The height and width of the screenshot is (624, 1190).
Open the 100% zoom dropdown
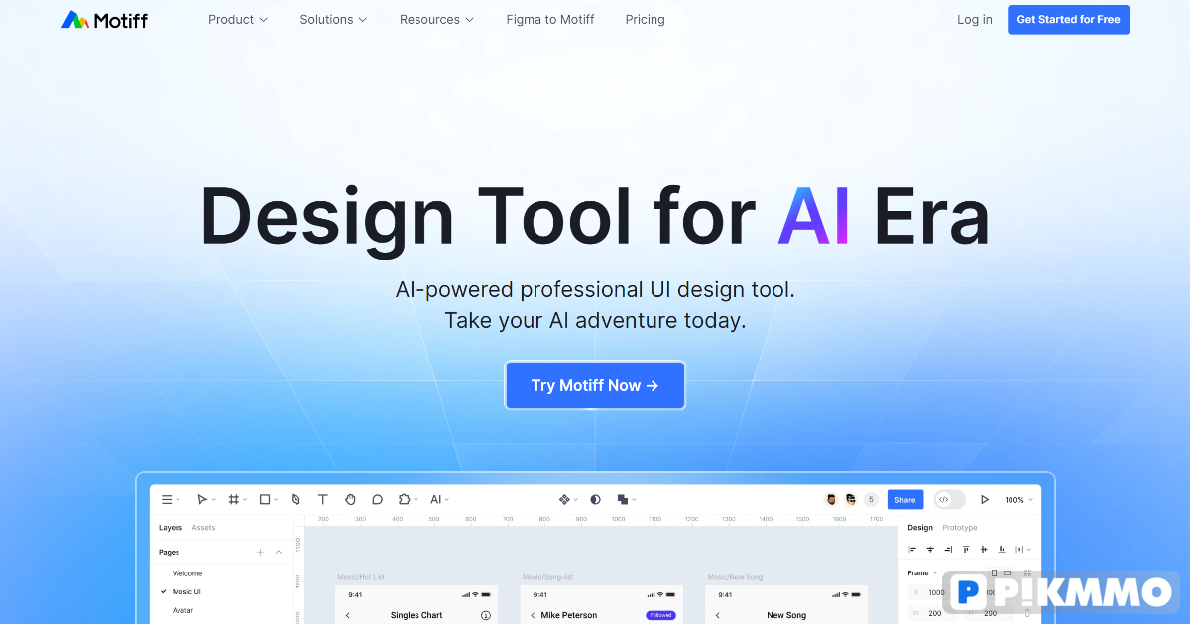pyautogui.click(x=1018, y=500)
